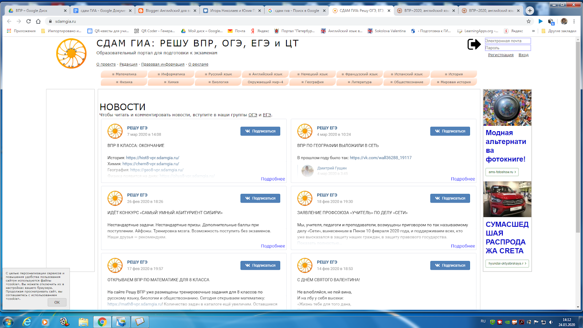Click the sun logo of СДАМ ГИА
This screenshot has height=328, width=583.
(71, 54)
